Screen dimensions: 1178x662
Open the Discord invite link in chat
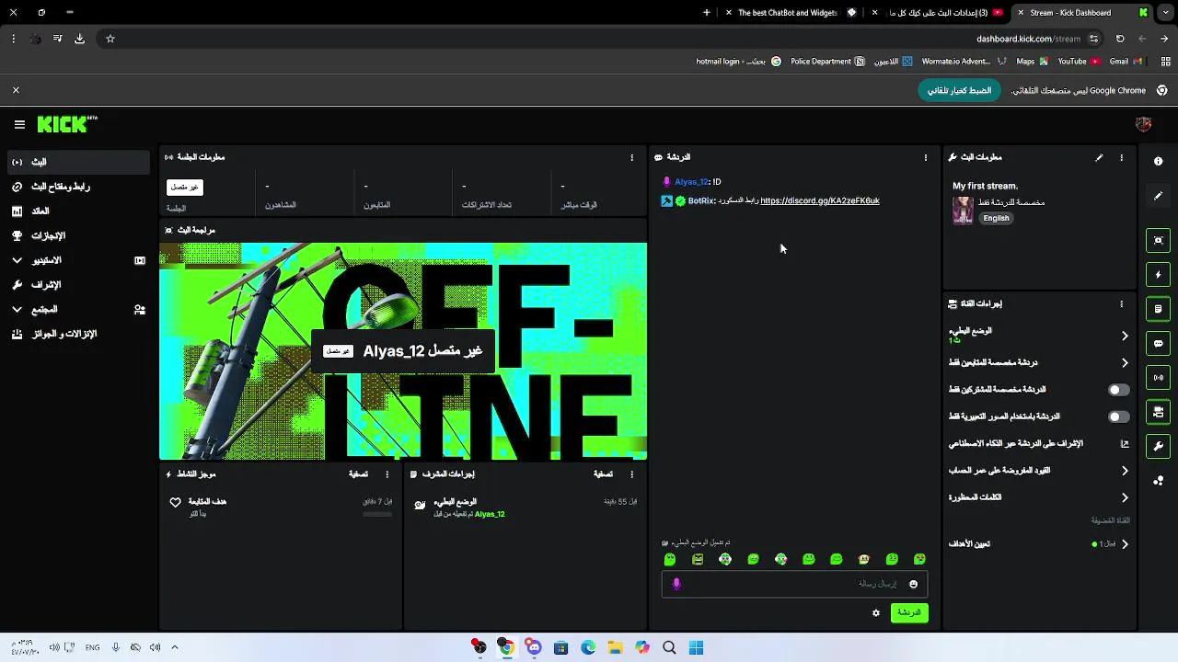[x=820, y=200]
